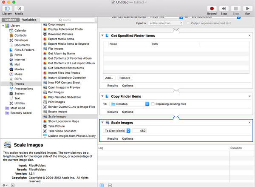Select the Text category
255x187 pixels.
click(x=17, y=98)
